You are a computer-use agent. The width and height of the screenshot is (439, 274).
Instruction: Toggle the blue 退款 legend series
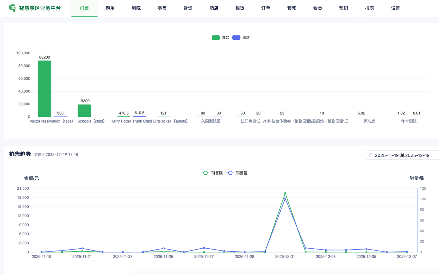[x=241, y=38]
